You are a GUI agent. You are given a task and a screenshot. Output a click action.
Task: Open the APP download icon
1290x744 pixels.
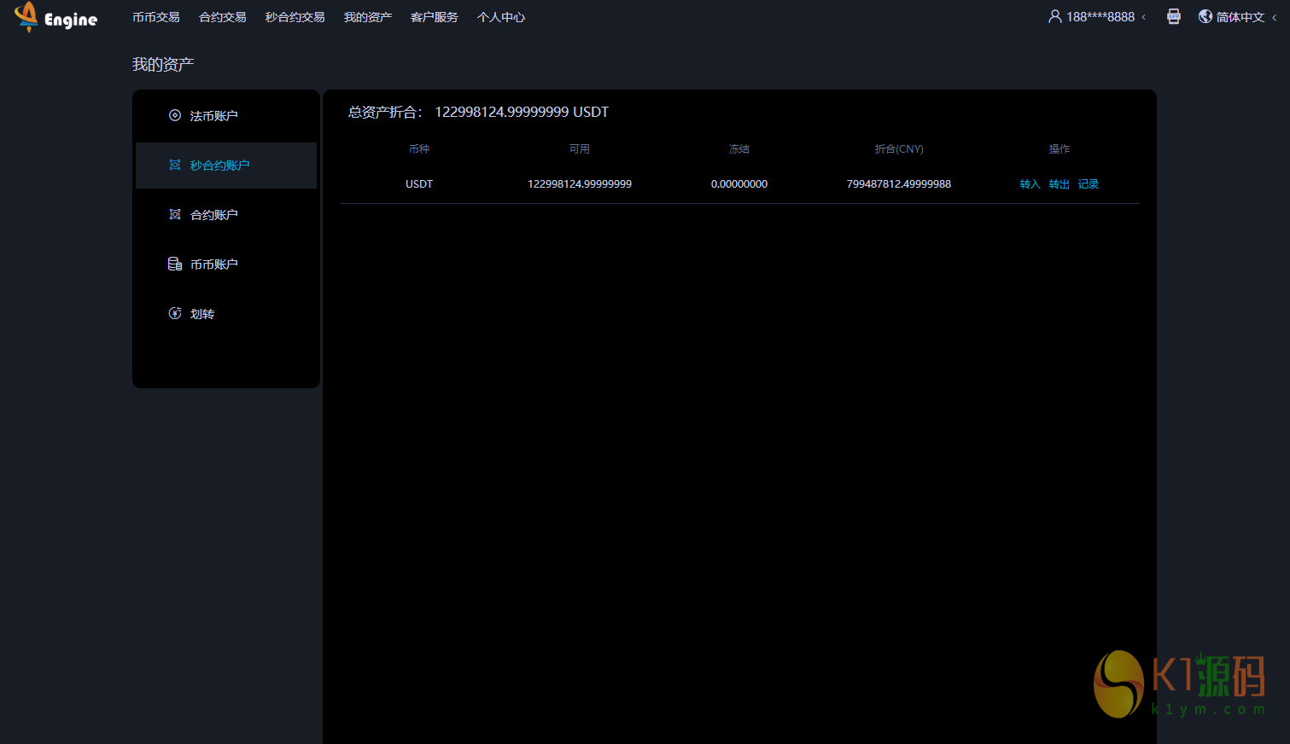click(x=1174, y=16)
